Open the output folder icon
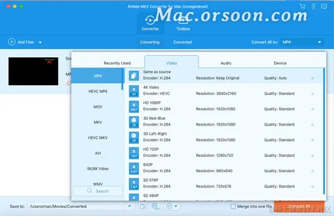This screenshot has height=216, width=334. [x=143, y=206]
